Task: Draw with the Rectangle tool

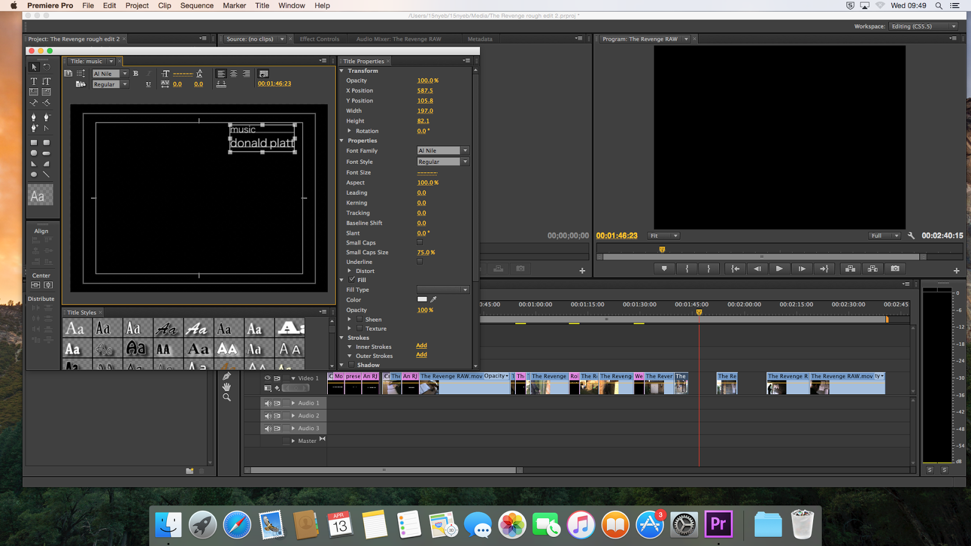Action: 34,143
